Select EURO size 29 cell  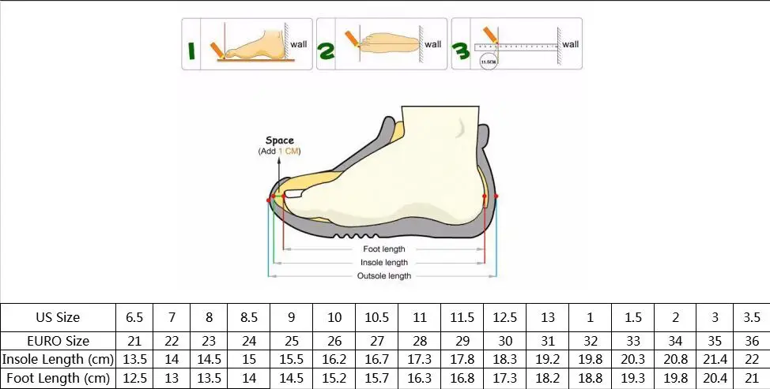[x=462, y=341]
